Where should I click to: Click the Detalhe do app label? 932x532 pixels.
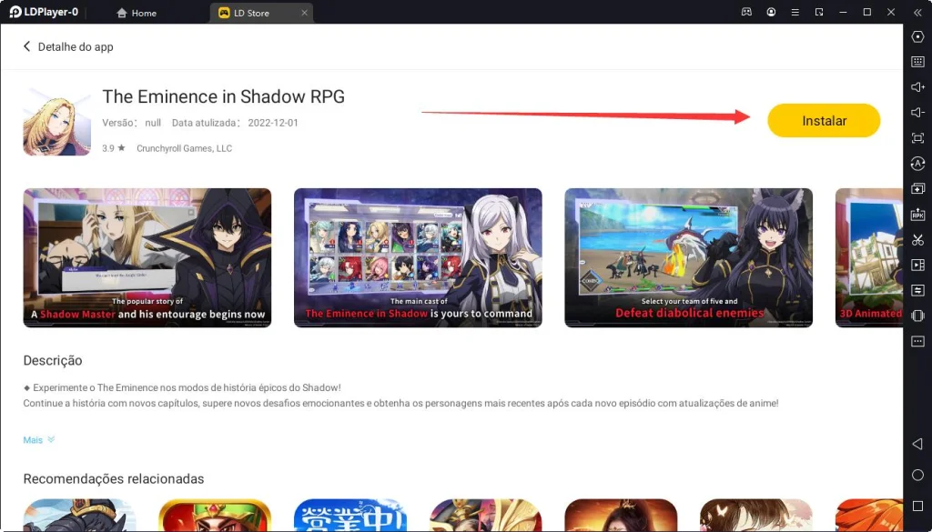click(x=76, y=46)
